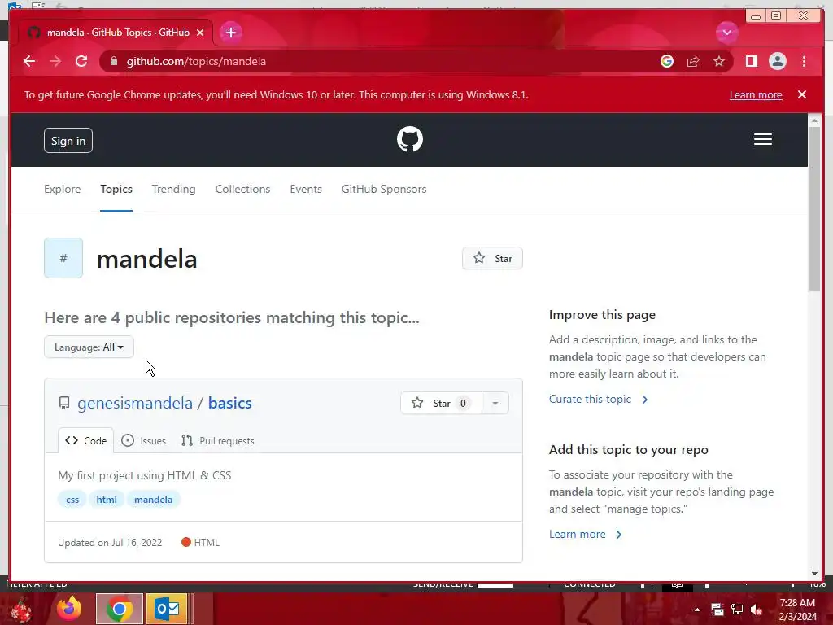The height and width of the screenshot is (625, 833).
Task: Go back using the browser back arrow
Action: point(29,61)
